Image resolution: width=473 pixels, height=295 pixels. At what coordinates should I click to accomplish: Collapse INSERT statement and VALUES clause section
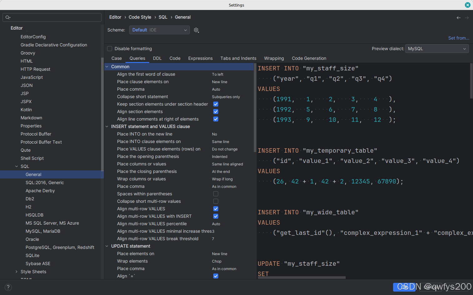(107, 126)
